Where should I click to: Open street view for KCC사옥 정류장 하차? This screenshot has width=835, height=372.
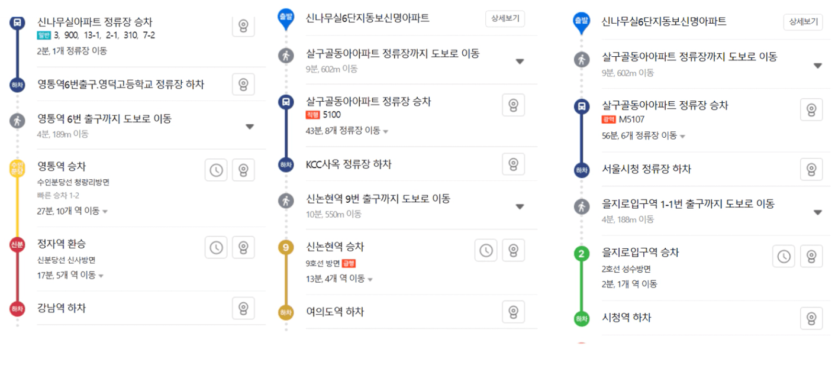513,164
